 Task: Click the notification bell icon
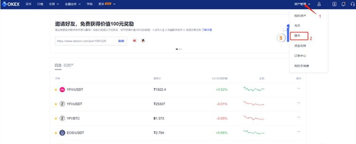(343, 4)
